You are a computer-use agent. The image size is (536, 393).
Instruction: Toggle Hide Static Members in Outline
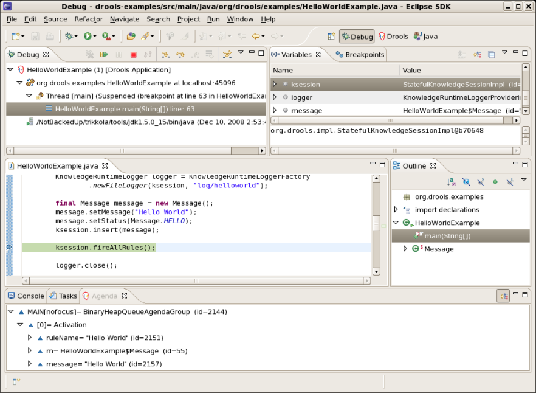click(x=481, y=182)
